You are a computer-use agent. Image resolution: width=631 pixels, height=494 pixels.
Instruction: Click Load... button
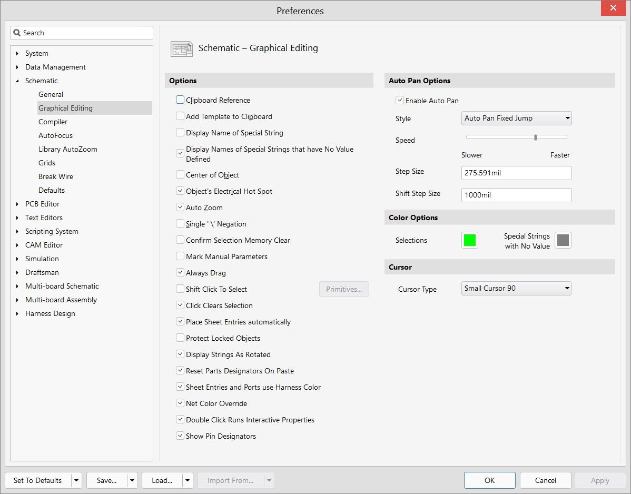(162, 480)
